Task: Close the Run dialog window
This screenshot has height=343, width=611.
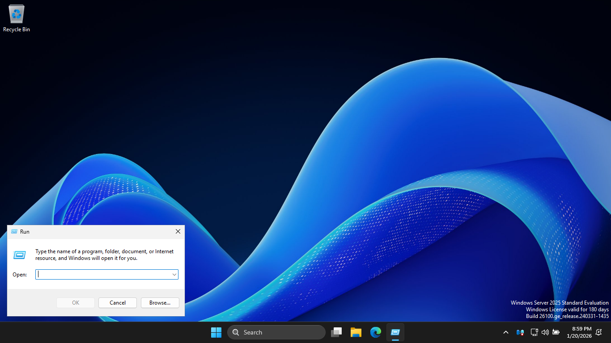Action: coord(178,232)
